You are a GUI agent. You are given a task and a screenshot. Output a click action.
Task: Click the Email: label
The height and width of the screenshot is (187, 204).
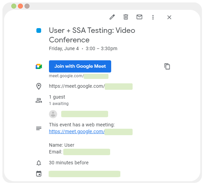click(x=56, y=152)
